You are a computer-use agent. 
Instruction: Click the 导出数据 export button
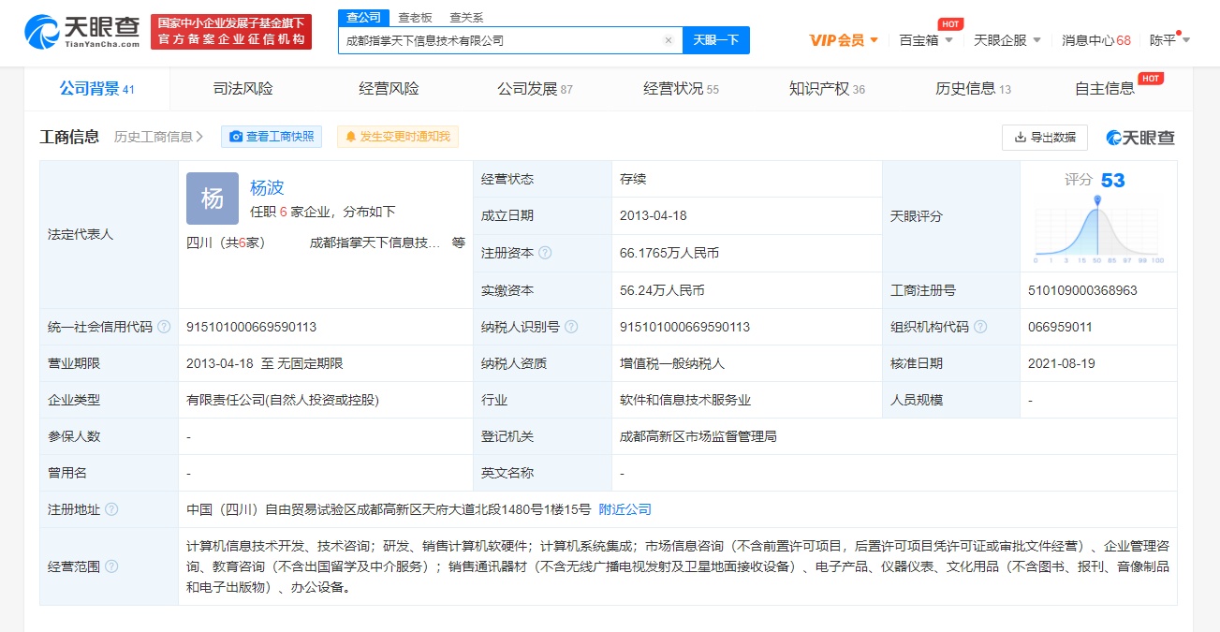[1044, 137]
